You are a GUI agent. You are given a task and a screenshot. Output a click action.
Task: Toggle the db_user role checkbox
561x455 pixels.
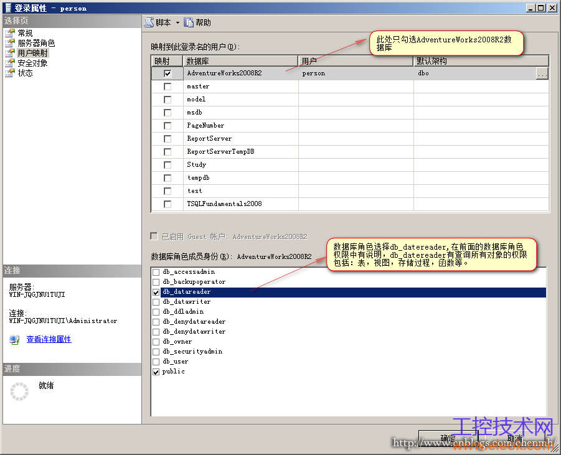(156, 362)
